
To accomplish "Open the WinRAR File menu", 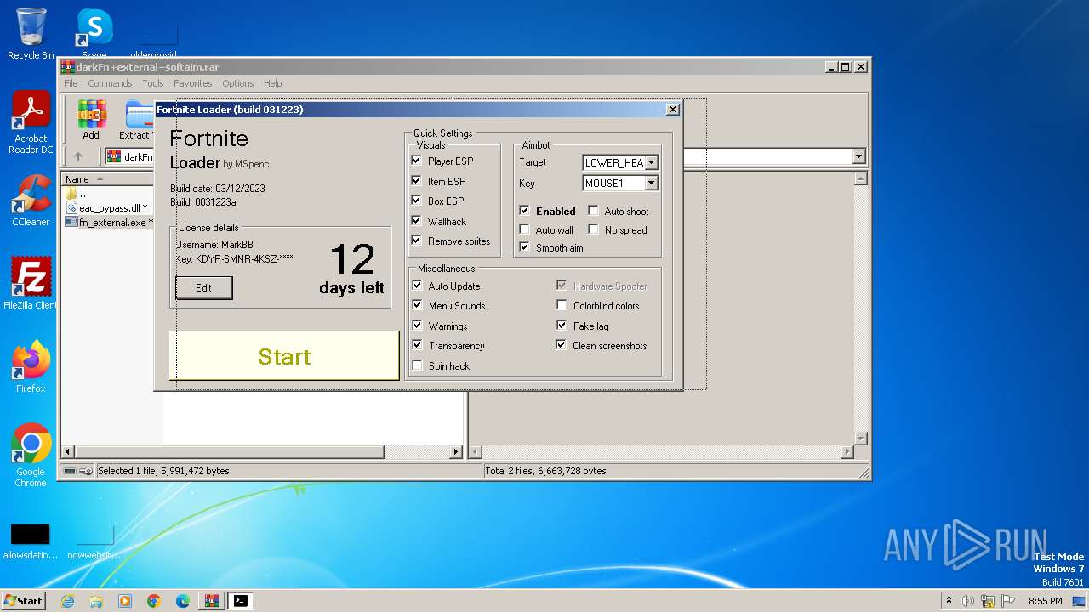I will pyautogui.click(x=71, y=83).
